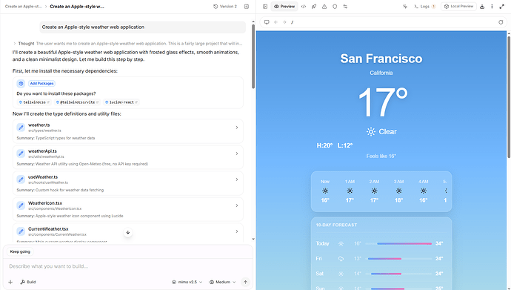
Task: Click the rocket deploy icon
Action: coord(314,7)
